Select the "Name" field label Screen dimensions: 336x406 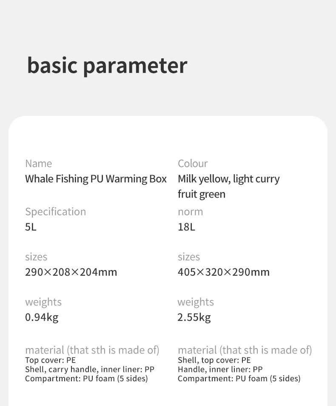[x=38, y=164]
